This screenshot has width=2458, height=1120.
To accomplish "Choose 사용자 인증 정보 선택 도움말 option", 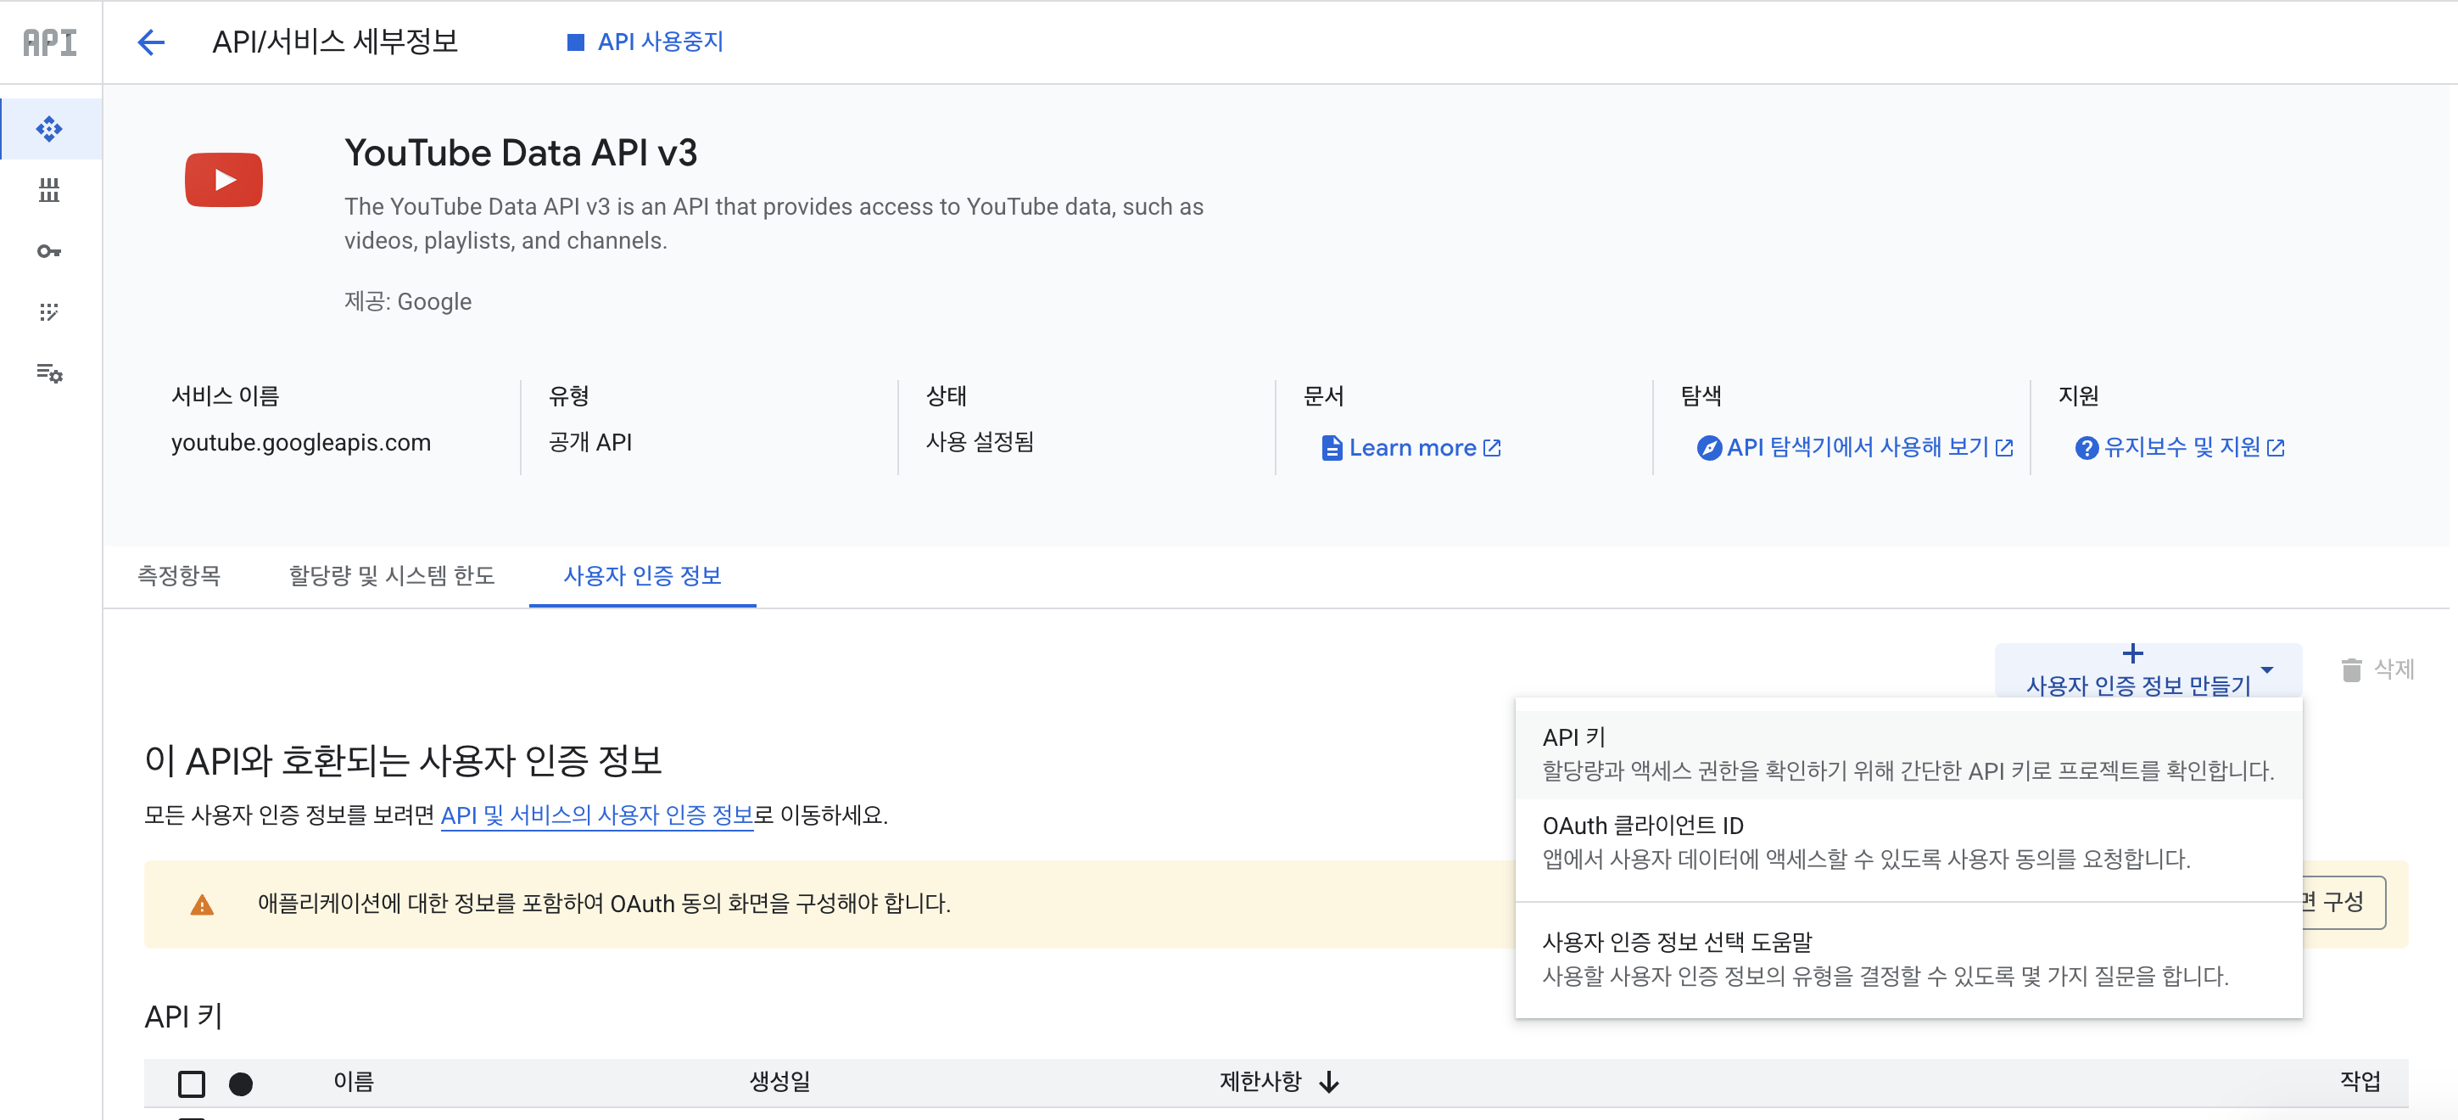I will (1908, 959).
